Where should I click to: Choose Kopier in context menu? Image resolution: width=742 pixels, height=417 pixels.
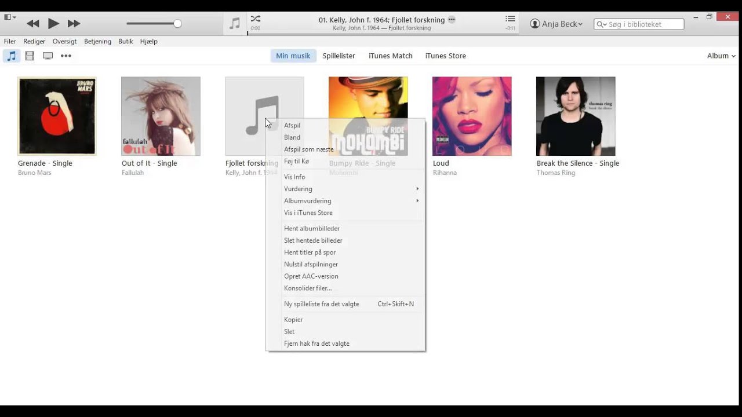point(345,320)
